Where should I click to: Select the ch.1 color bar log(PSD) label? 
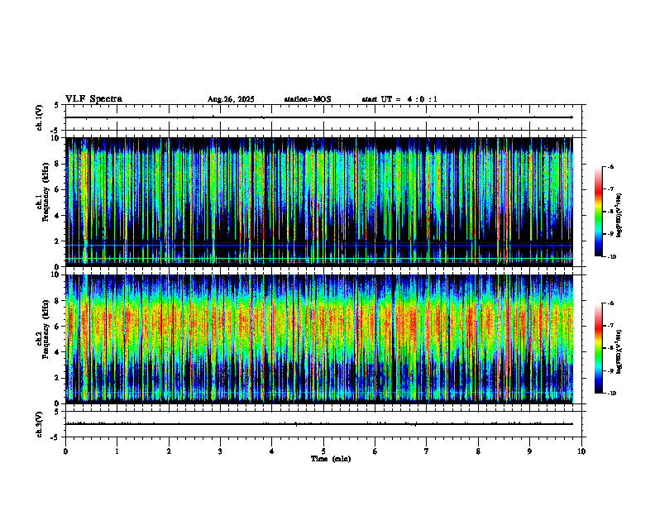619,216
